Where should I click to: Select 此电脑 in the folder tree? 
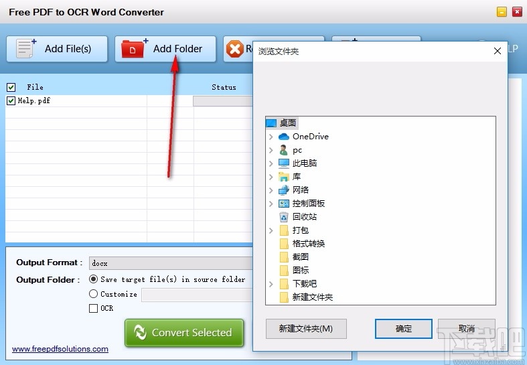coord(305,163)
